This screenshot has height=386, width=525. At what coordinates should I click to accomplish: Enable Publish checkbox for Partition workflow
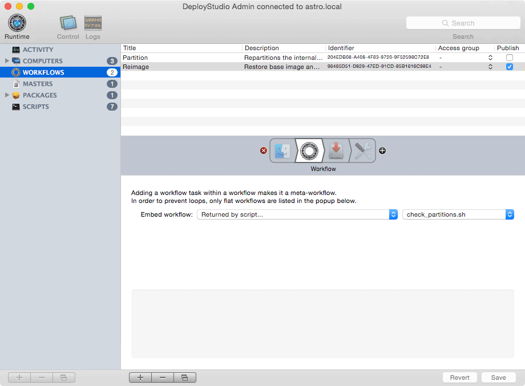click(x=509, y=58)
